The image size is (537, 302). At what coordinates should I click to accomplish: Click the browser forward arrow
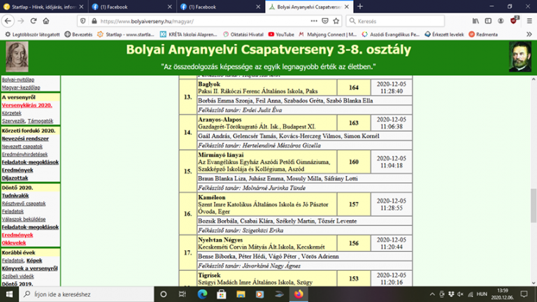21,21
